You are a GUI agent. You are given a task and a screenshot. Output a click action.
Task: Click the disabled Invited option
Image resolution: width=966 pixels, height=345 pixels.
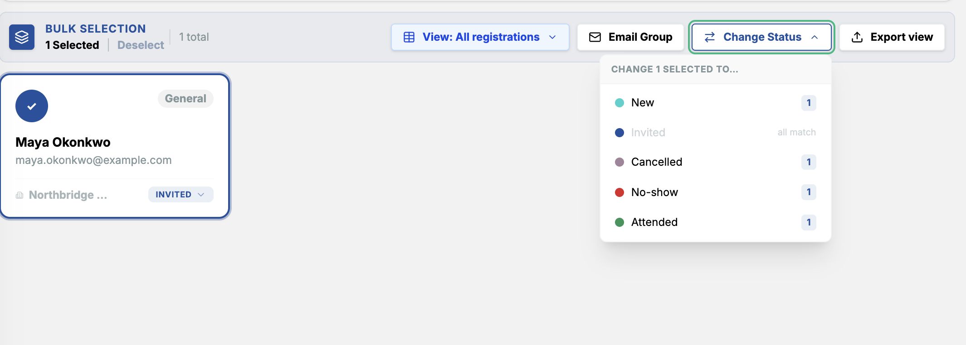click(x=715, y=132)
